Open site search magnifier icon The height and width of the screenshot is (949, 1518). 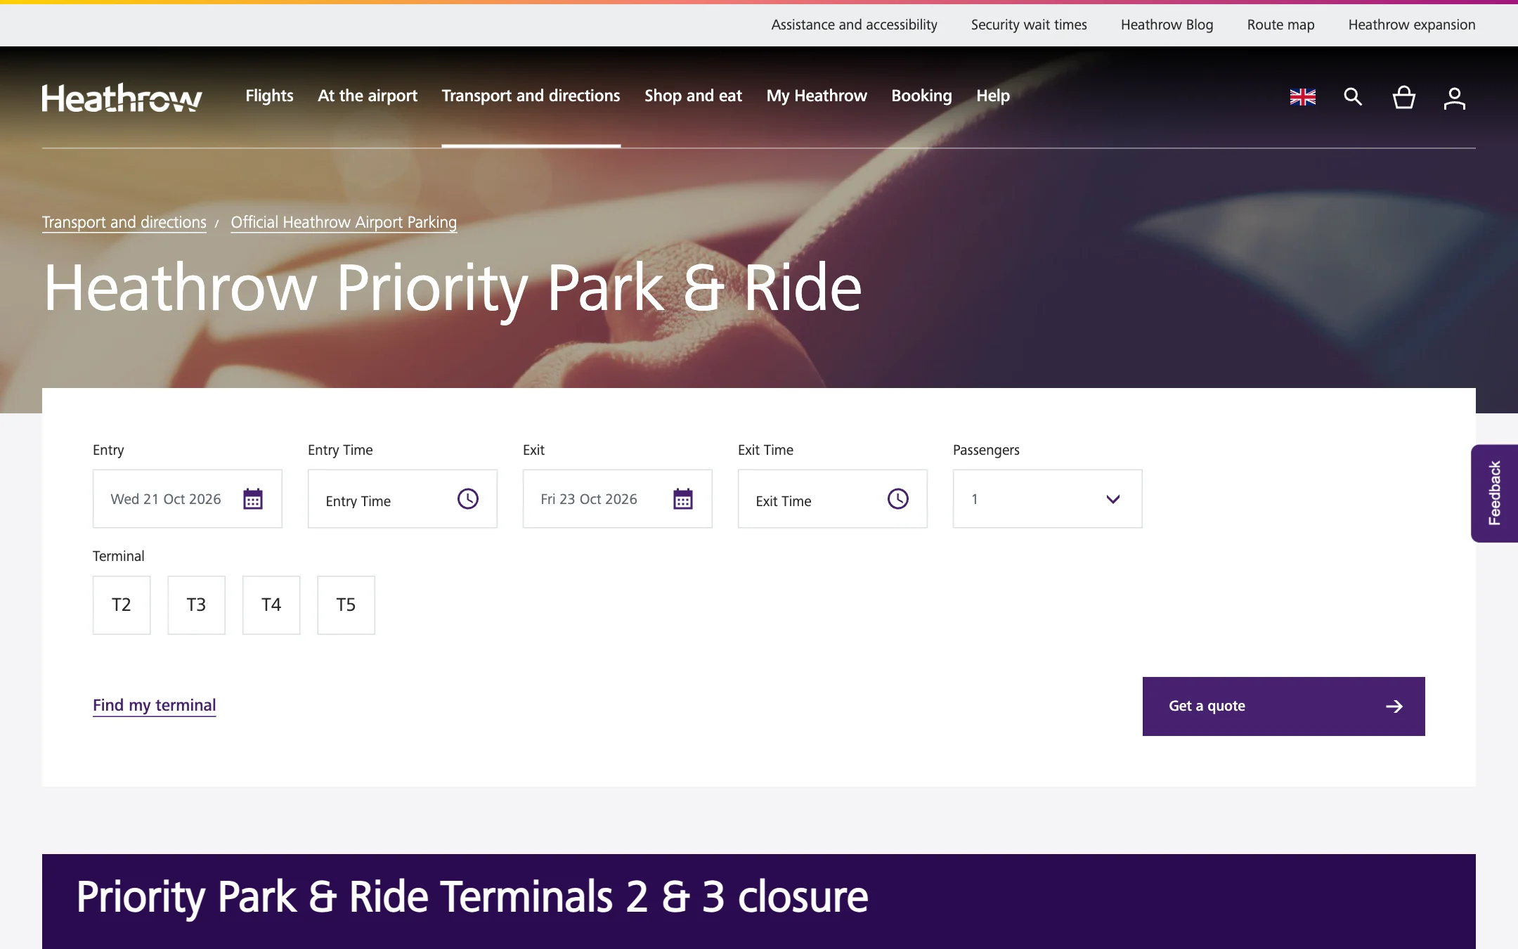tap(1353, 97)
